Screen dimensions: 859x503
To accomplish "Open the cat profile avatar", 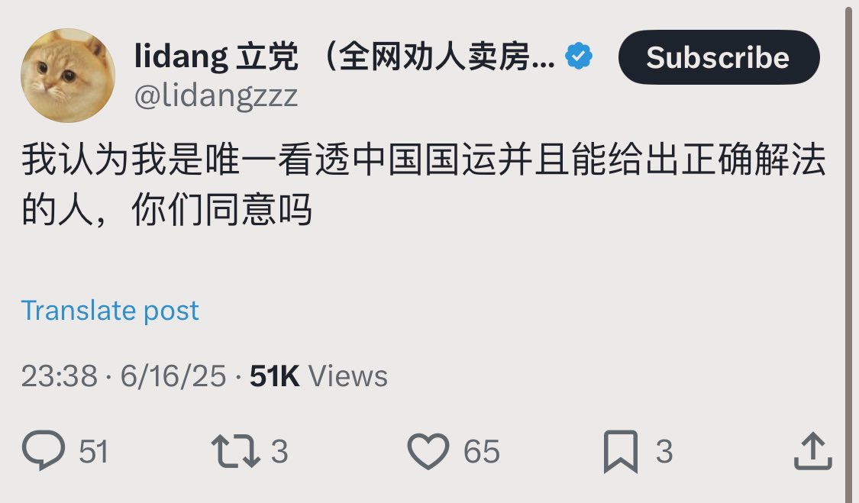I will click(x=68, y=76).
